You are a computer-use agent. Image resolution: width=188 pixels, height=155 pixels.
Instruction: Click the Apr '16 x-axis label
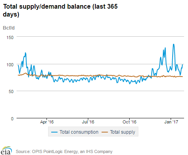pos(47,122)
